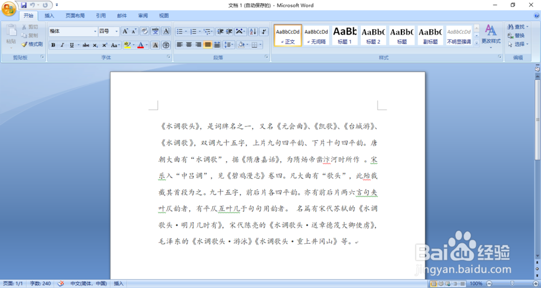Screen dimensions: 541x288
Task: Apply the 标题 1 style
Action: [344, 35]
